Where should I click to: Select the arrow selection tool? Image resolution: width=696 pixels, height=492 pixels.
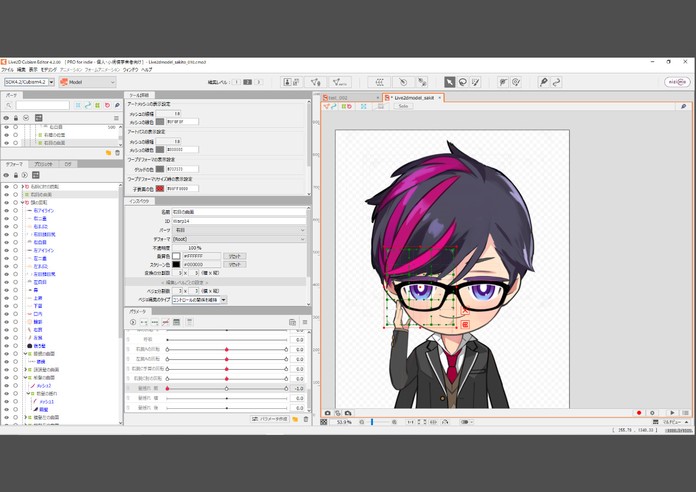pyautogui.click(x=450, y=82)
